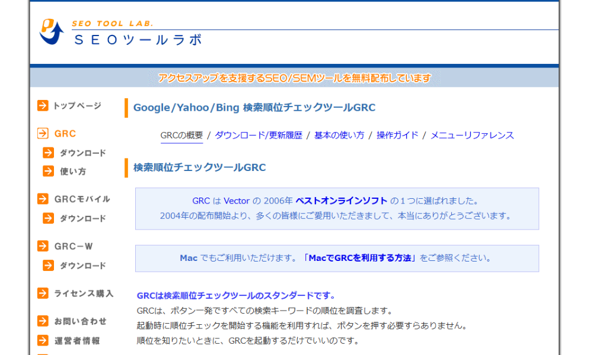Go to ダウンロード/更新履歴 tab
The width and height of the screenshot is (593, 355).
tap(259, 135)
